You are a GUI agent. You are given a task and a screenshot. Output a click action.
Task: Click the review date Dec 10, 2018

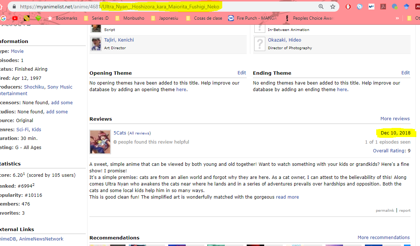click(396, 133)
